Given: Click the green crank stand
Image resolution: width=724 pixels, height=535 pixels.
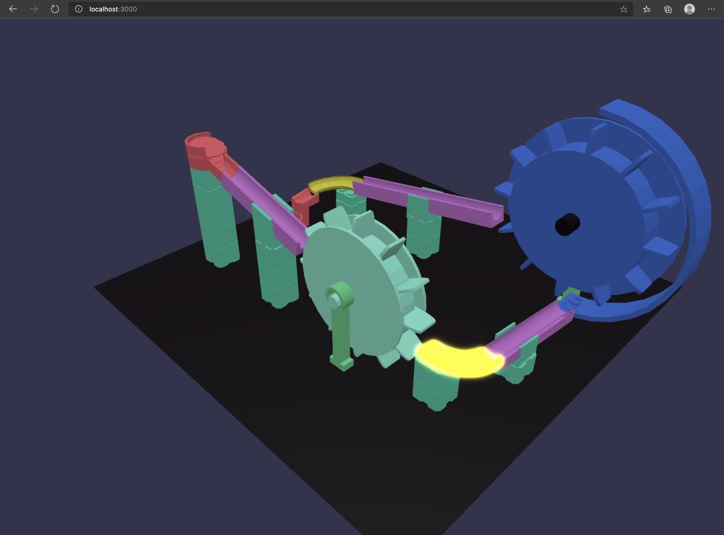Looking at the screenshot, I should tap(340, 326).
